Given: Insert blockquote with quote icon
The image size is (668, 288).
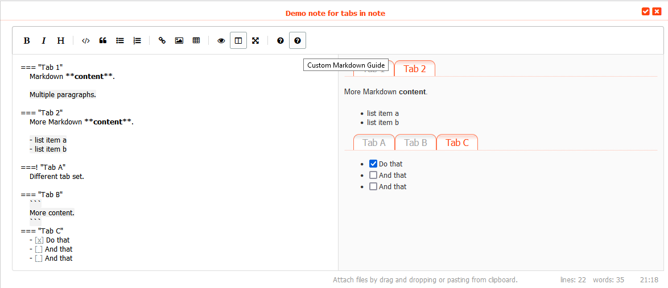Looking at the screenshot, I should pyautogui.click(x=102, y=40).
